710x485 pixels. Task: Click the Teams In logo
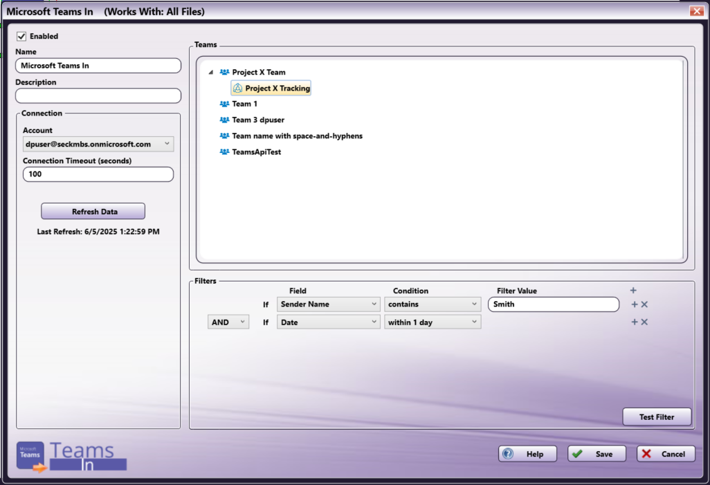[71, 457]
